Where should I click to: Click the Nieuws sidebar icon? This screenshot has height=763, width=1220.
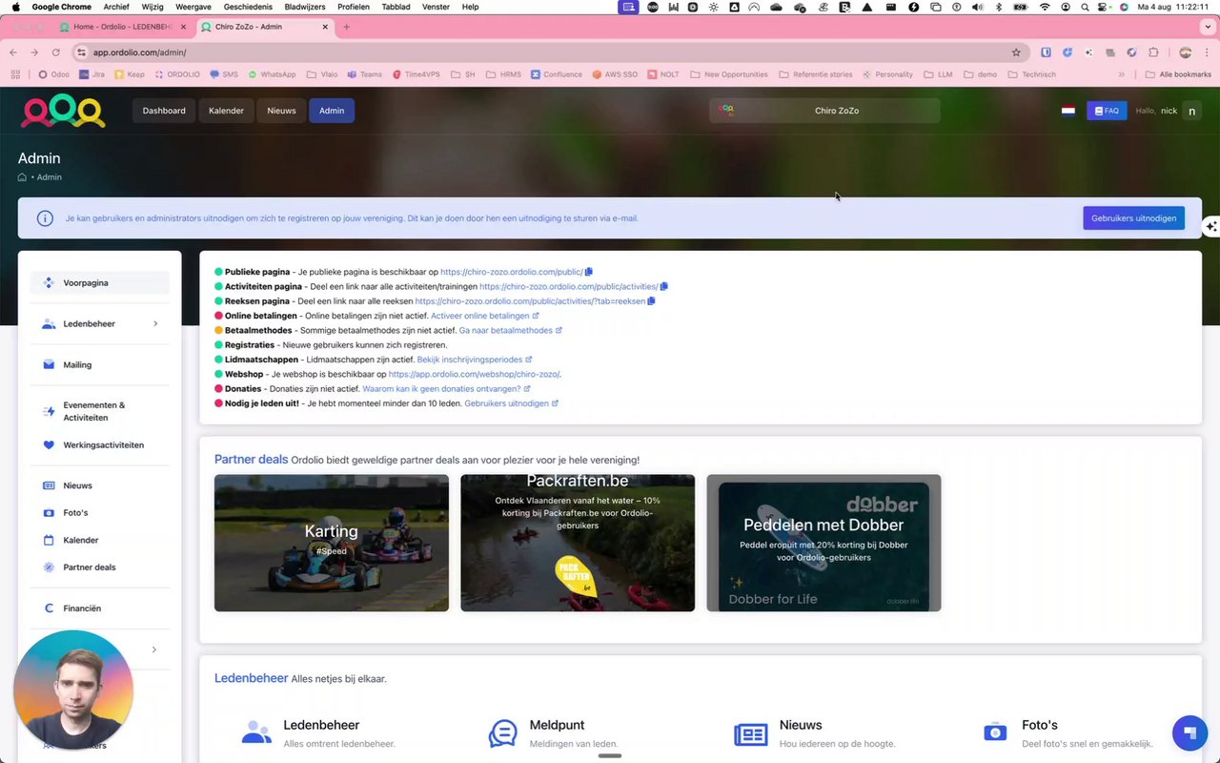(x=49, y=486)
